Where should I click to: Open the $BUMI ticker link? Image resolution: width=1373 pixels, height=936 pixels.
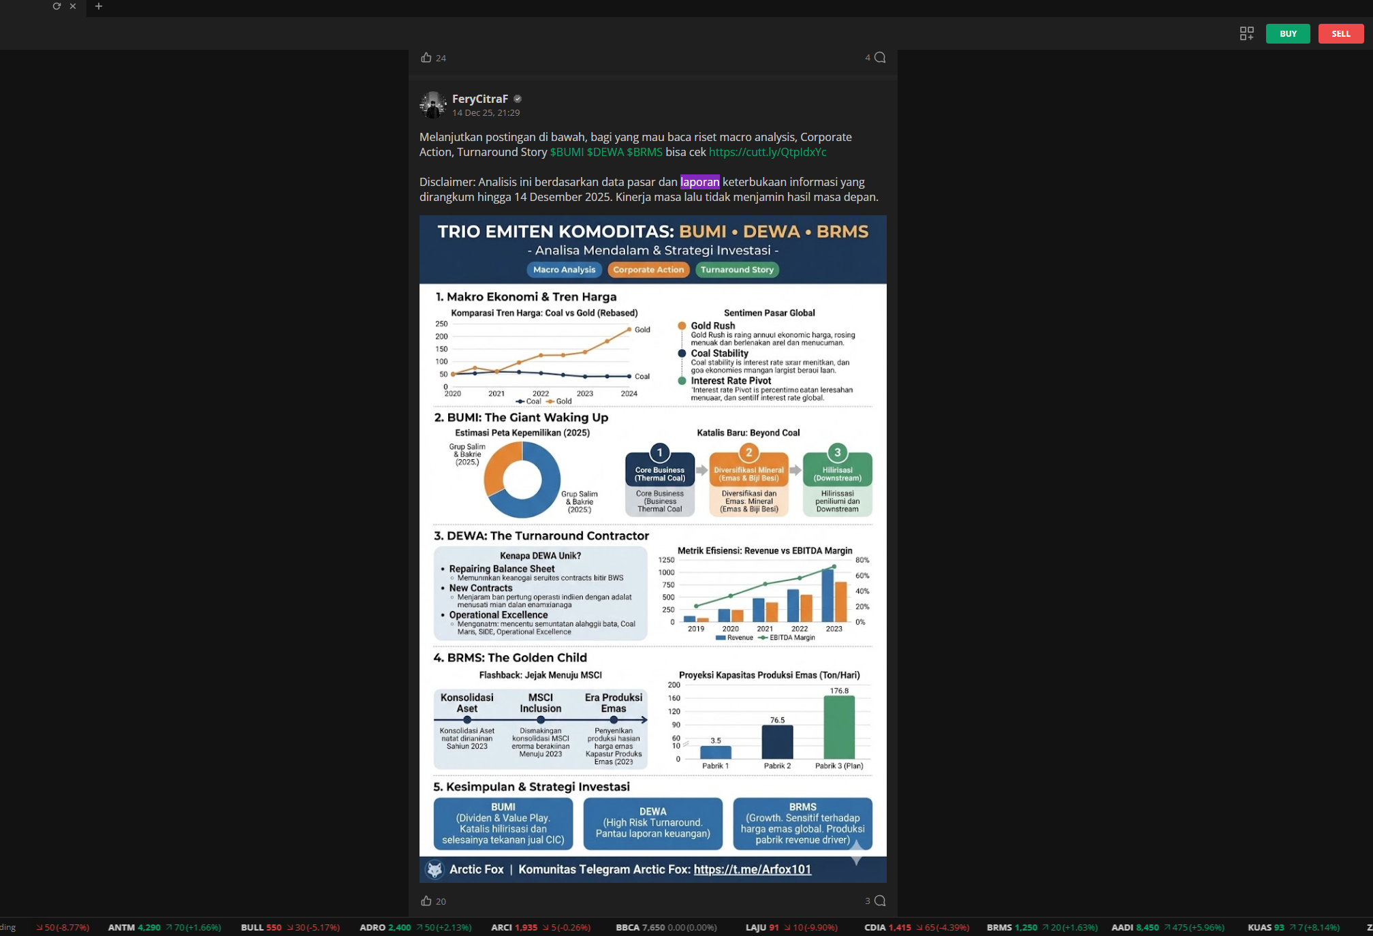tap(567, 152)
